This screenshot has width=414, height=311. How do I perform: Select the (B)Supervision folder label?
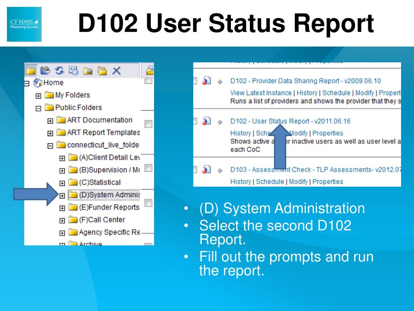(x=109, y=170)
